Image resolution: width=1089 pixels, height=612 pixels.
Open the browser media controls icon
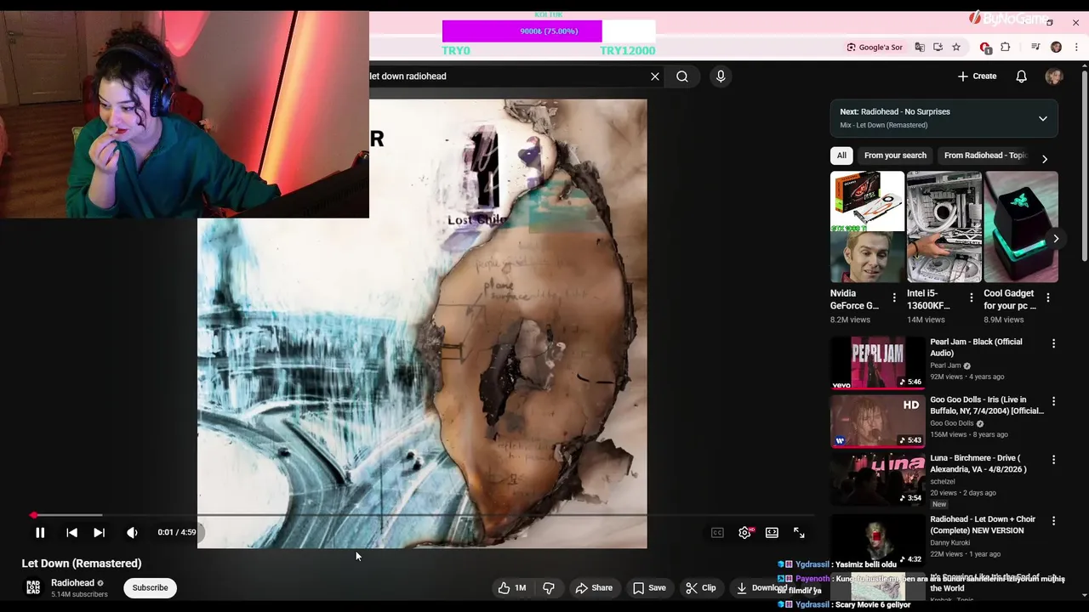1035,48
